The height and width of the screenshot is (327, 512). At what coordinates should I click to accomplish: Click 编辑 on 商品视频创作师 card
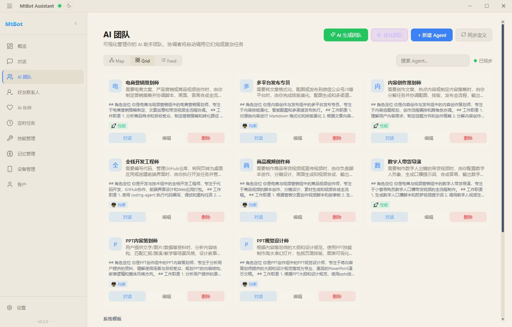[298, 217]
